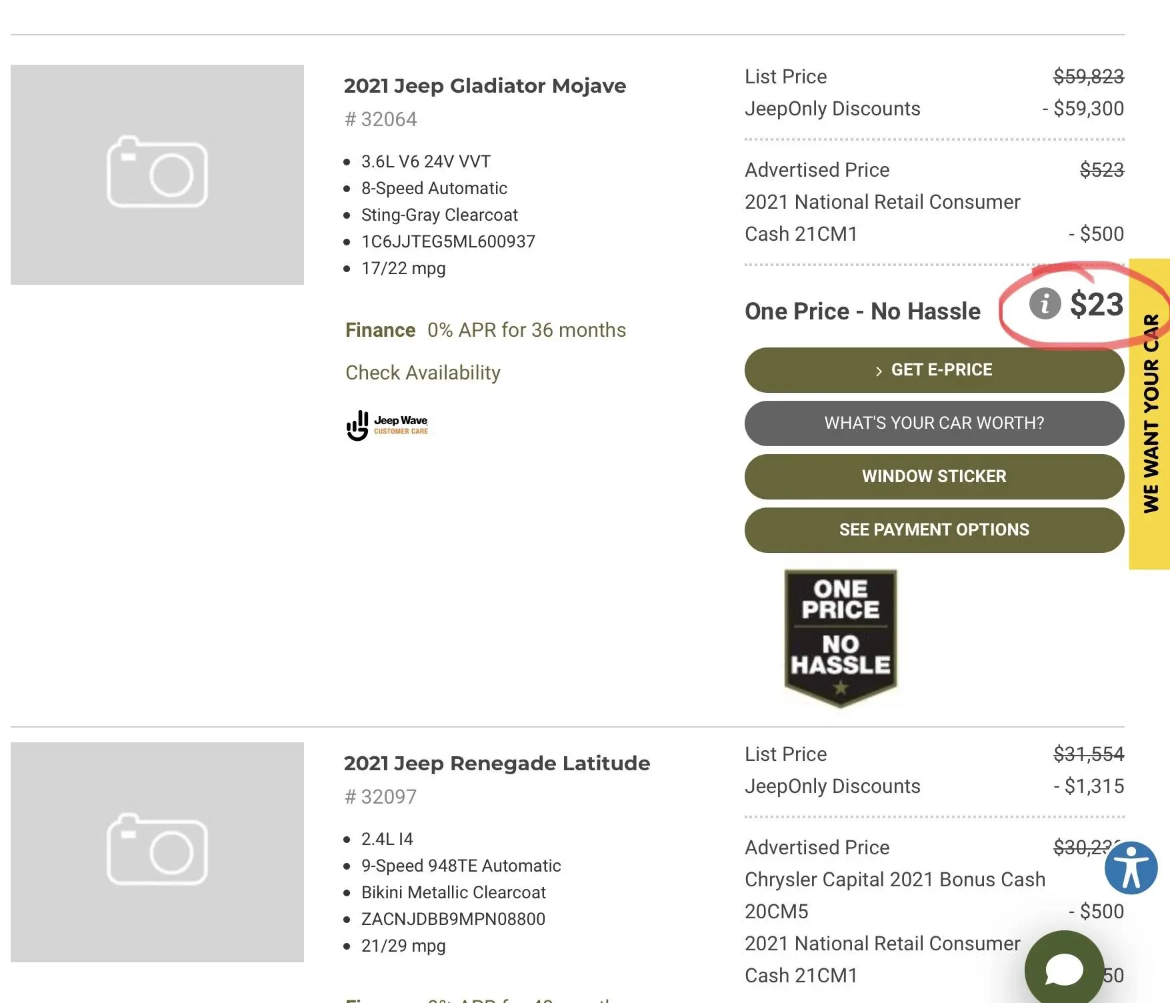1170x1003 pixels.
Task: Click the One Price No Hassle badge
Action: click(840, 637)
